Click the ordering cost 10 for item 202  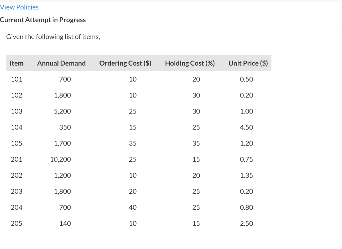pos(133,175)
